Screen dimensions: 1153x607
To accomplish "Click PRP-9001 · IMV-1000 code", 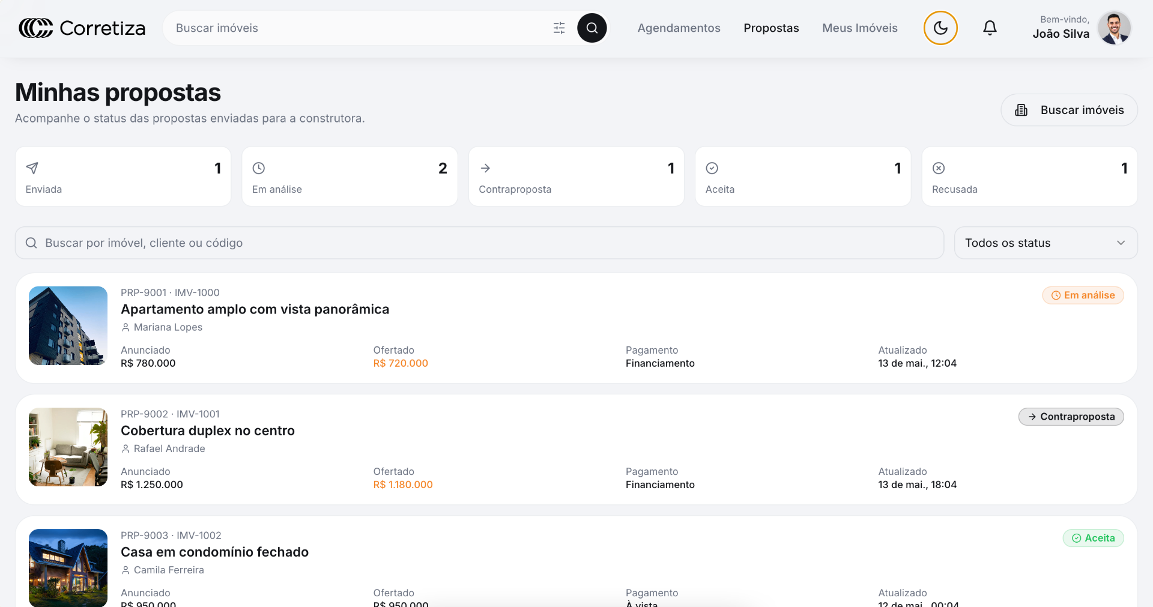I will click(170, 292).
